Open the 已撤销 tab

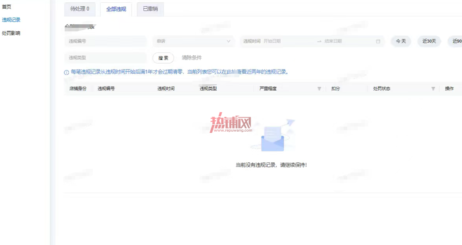[x=150, y=9]
